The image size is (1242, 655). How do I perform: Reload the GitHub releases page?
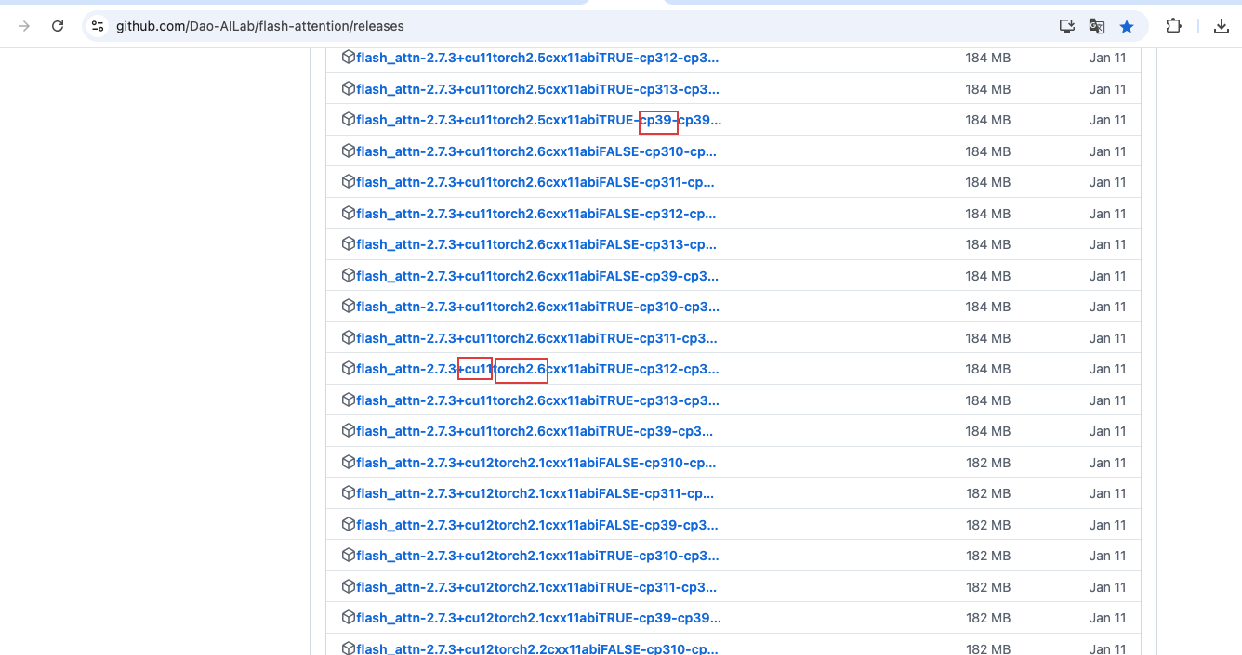coord(58,26)
